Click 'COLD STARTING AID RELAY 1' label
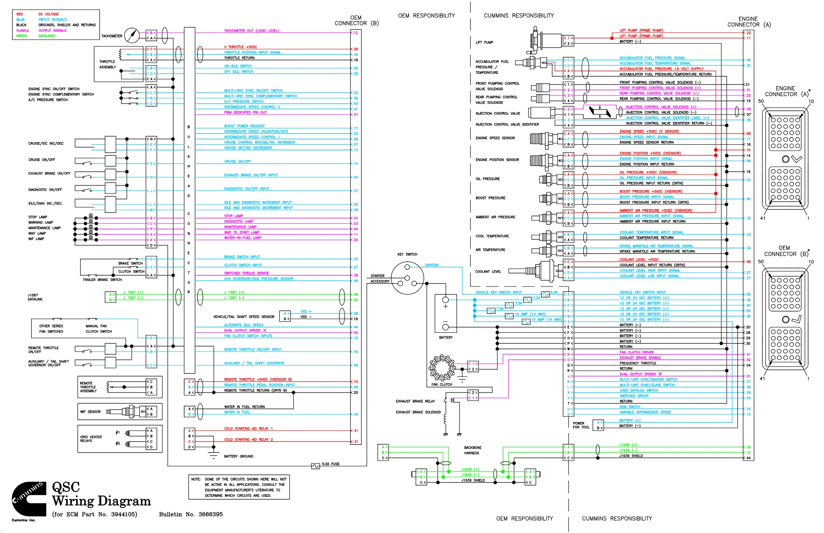The width and height of the screenshot is (824, 533). pyautogui.click(x=248, y=429)
